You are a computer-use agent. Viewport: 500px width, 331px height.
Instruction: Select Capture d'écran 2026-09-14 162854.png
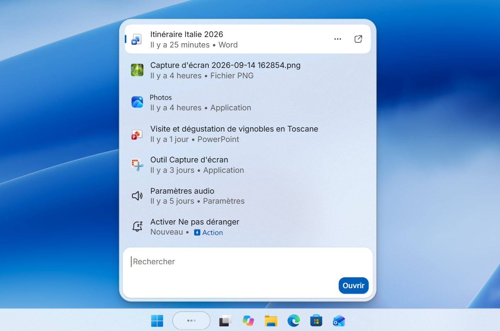248,70
